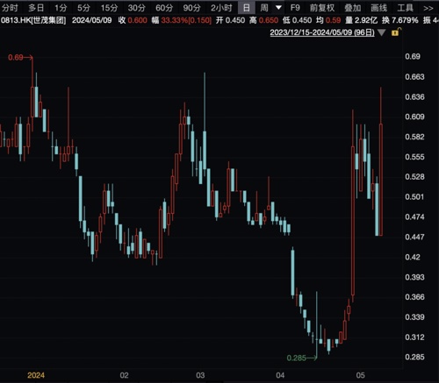Choose the 周 weekly chart view
Viewport: 439px width, 383px height.
click(264, 8)
